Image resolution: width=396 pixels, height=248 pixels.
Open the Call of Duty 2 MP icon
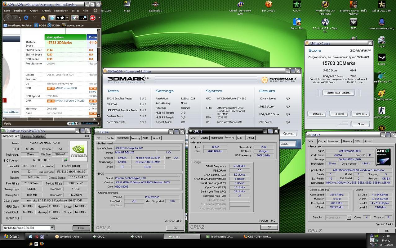click(382, 6)
